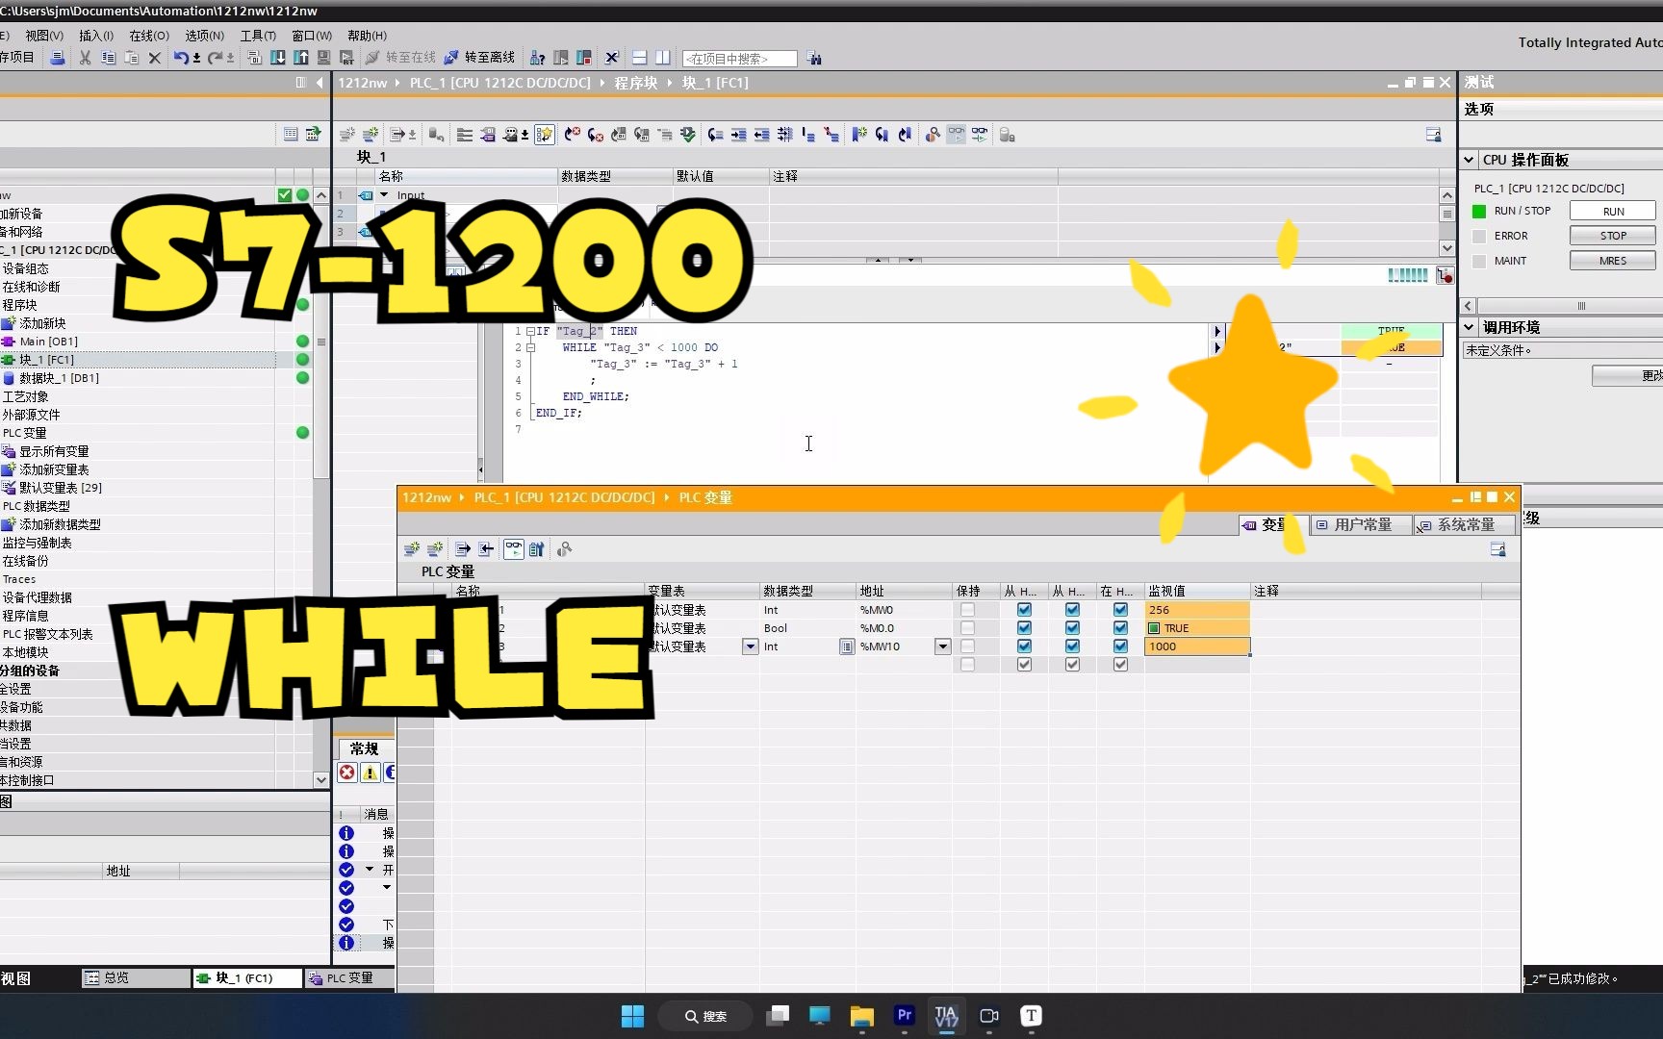Click the cross-references X icon
Screen dimensions: 1663x1039
[x=611, y=58]
